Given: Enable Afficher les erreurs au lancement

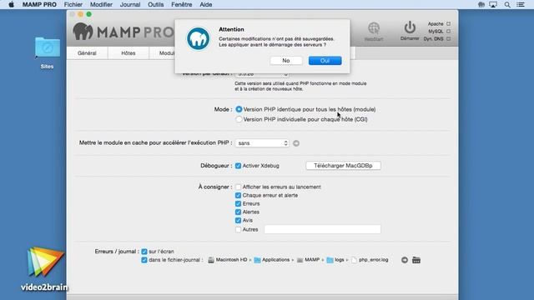Looking at the screenshot, I should (x=238, y=187).
